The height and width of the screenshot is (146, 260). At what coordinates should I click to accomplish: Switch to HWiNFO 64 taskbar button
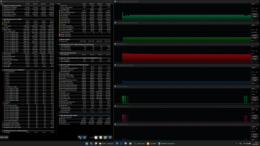click(167, 144)
